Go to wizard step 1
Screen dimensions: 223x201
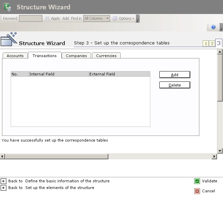coord(206,44)
